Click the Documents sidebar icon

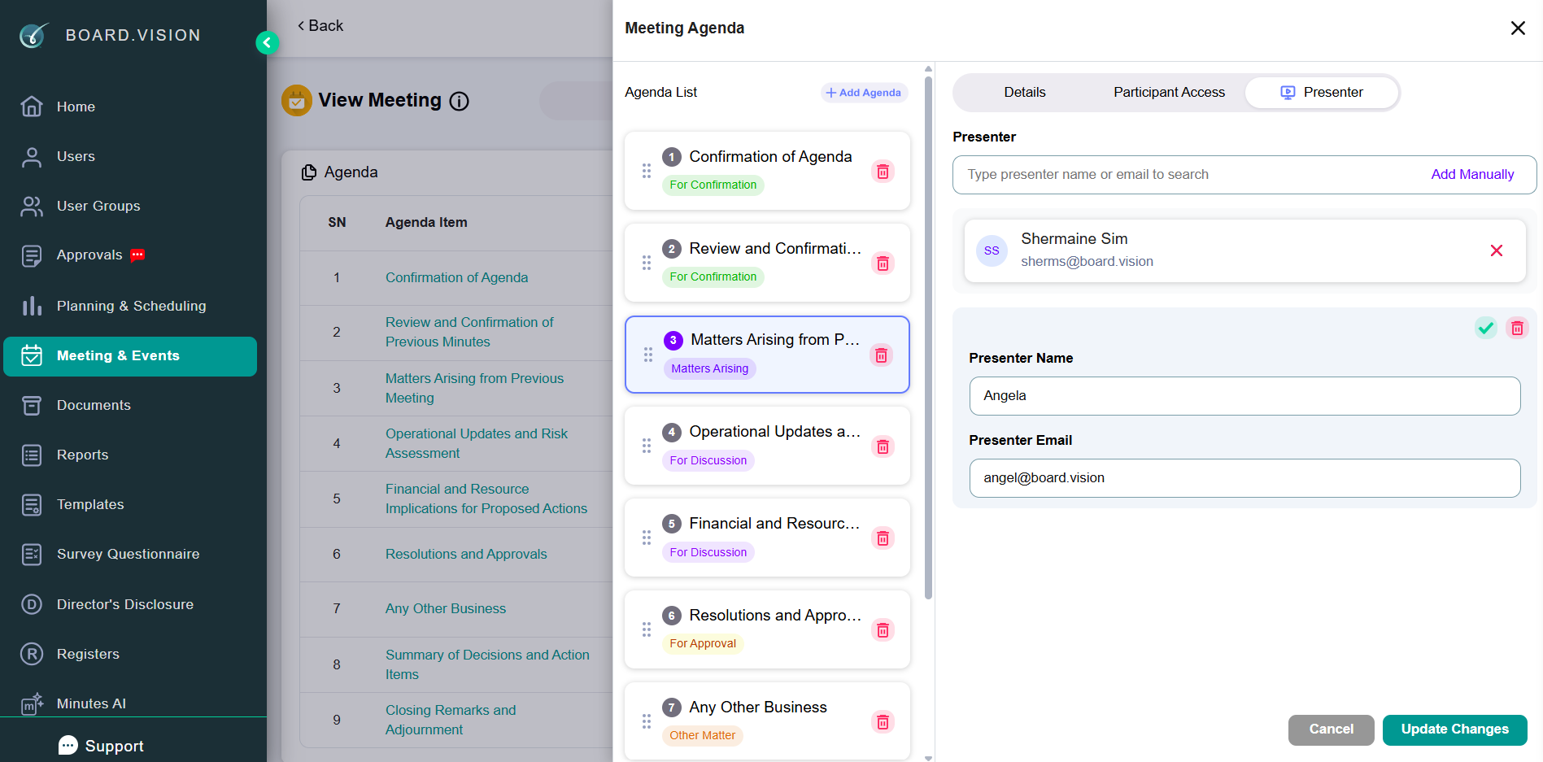(x=32, y=405)
